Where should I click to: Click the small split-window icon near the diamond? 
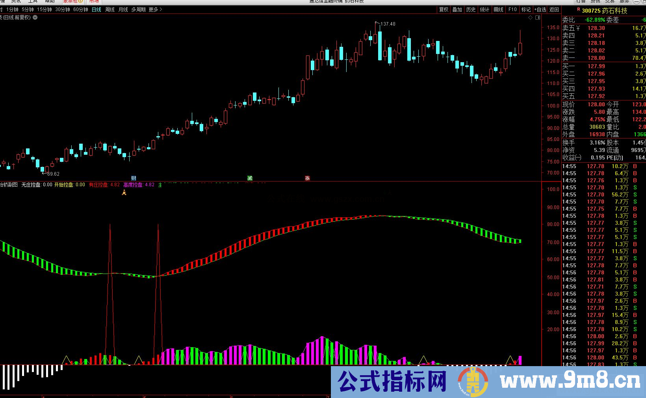(538, 18)
